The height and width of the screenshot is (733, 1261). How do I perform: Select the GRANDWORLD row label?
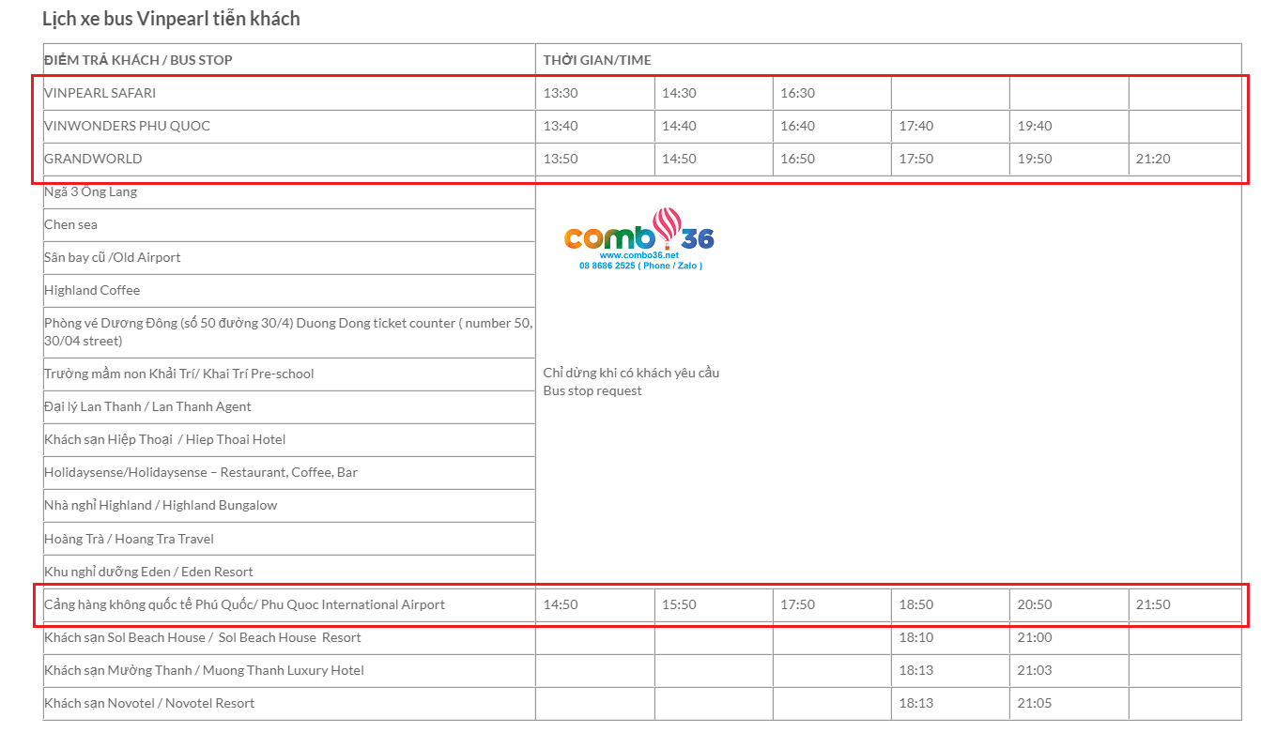(x=93, y=159)
